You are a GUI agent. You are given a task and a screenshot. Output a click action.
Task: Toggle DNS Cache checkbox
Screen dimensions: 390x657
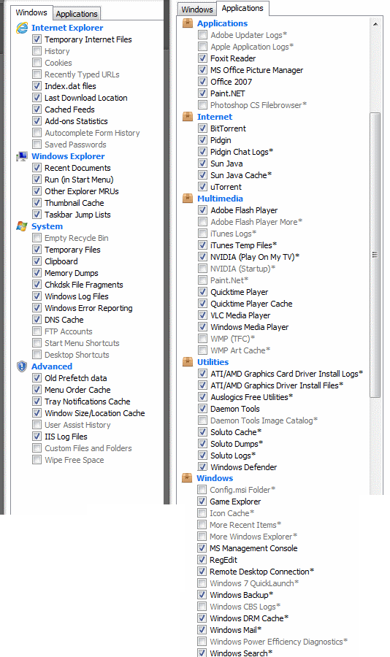pyautogui.click(x=37, y=320)
